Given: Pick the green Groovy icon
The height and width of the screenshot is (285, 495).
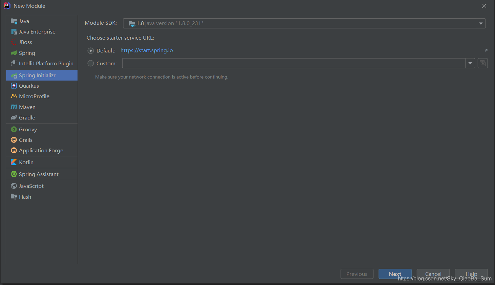Looking at the screenshot, I should tap(14, 130).
